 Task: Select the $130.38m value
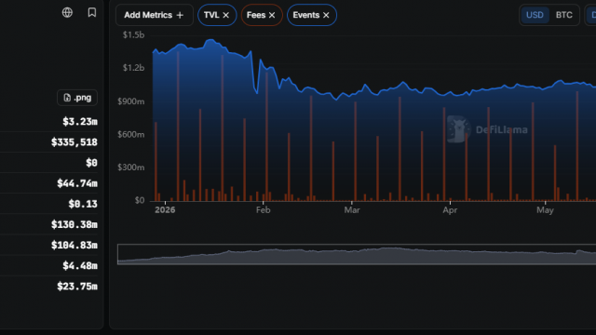[x=74, y=224]
